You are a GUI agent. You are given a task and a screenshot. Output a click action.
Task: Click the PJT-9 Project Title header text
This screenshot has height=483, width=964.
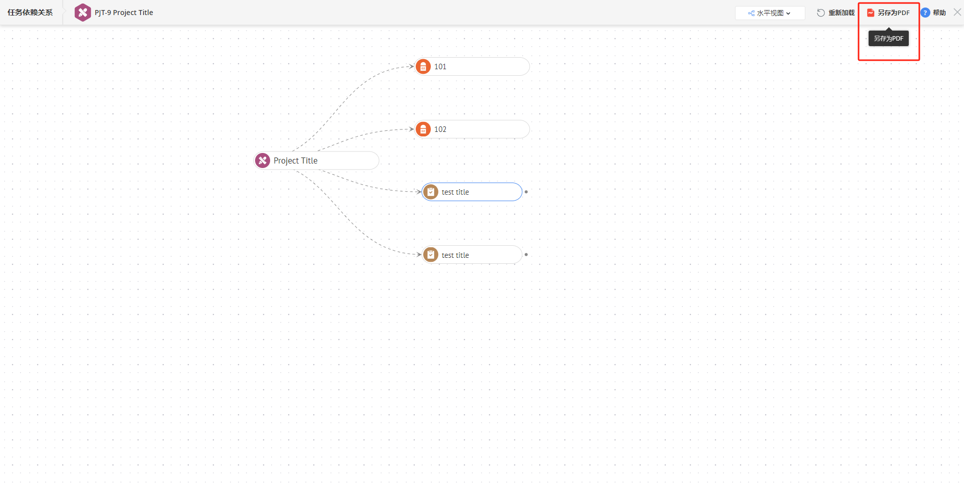(x=124, y=13)
